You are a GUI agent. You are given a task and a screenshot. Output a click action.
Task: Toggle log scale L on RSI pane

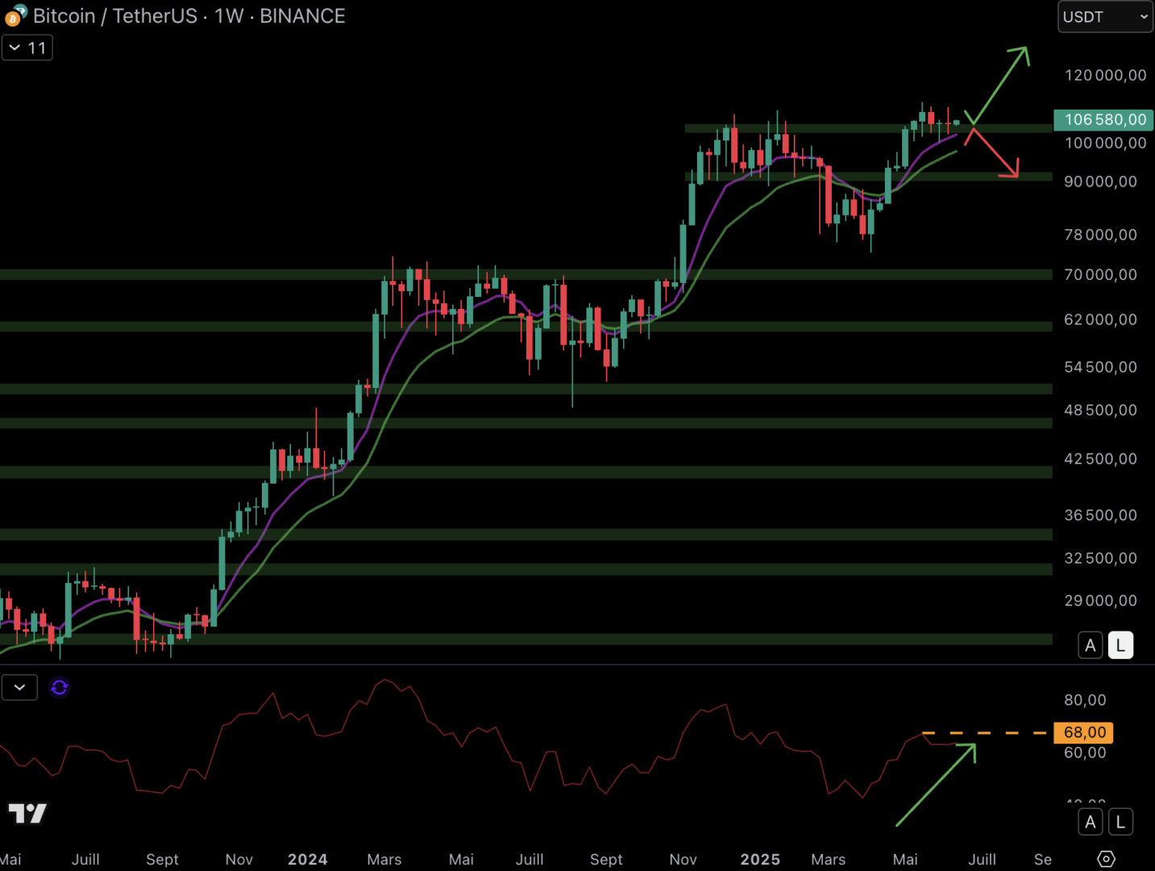click(1120, 822)
